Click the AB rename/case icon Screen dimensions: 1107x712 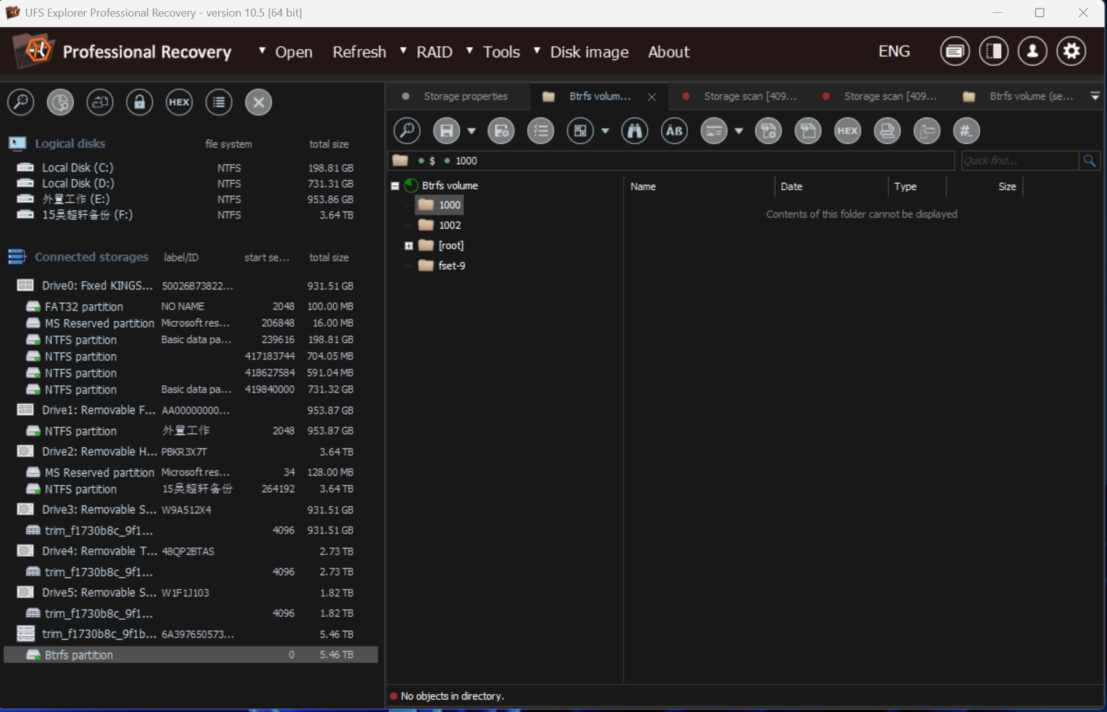[x=674, y=131]
